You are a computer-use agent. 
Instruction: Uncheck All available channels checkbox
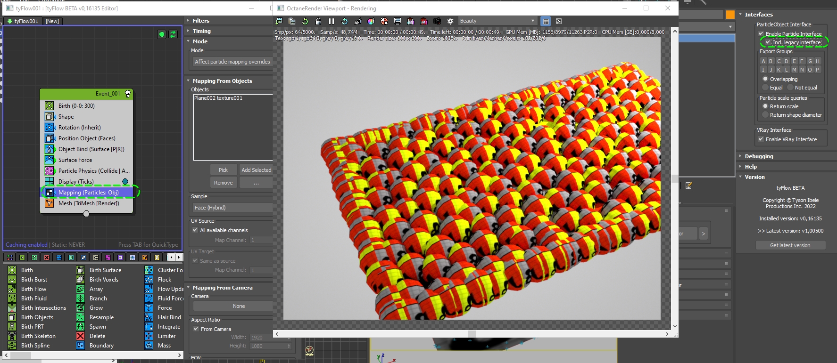[195, 230]
